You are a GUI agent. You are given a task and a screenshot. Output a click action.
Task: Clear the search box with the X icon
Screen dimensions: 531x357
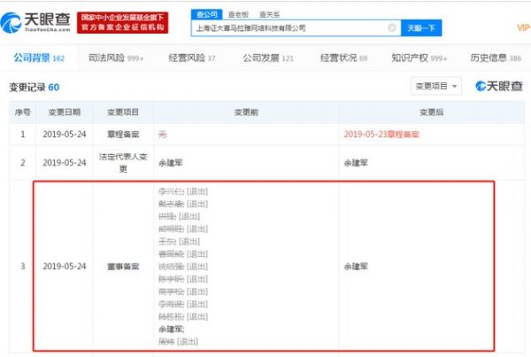391,27
